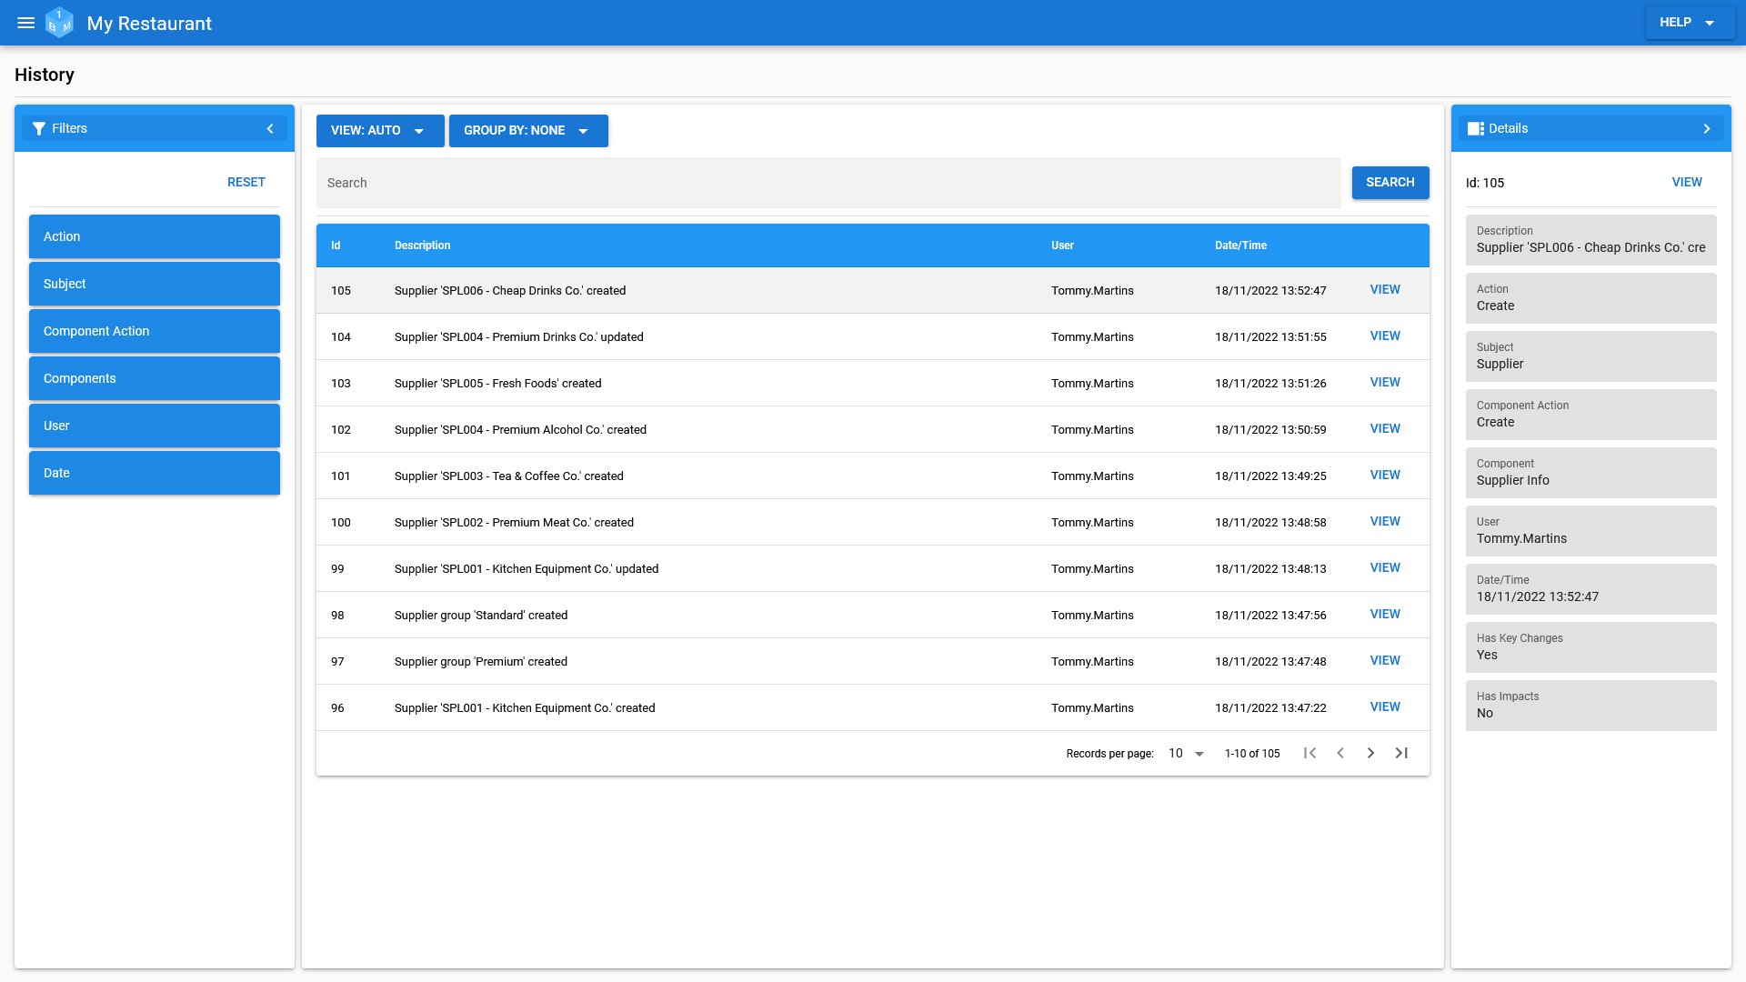
Task: Click the search magnifier icon
Action: 1390,182
